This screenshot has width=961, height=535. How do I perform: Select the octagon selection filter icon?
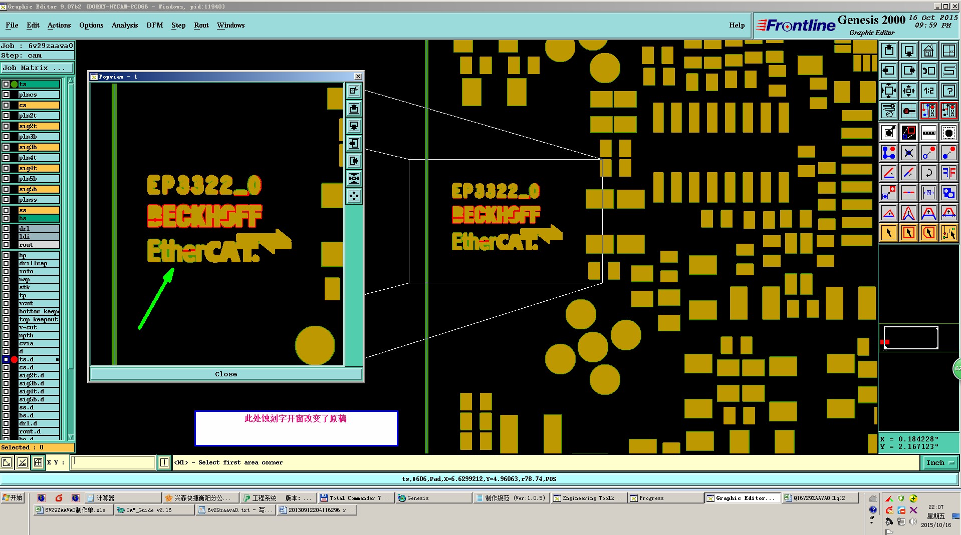coord(949,133)
